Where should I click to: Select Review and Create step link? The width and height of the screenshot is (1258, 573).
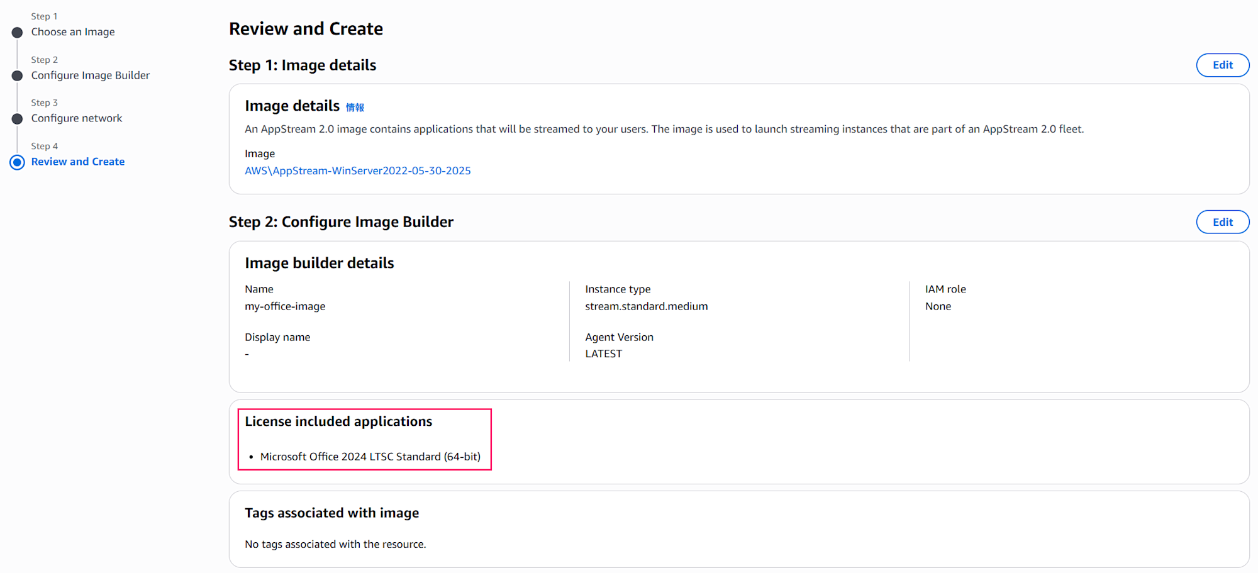78,162
